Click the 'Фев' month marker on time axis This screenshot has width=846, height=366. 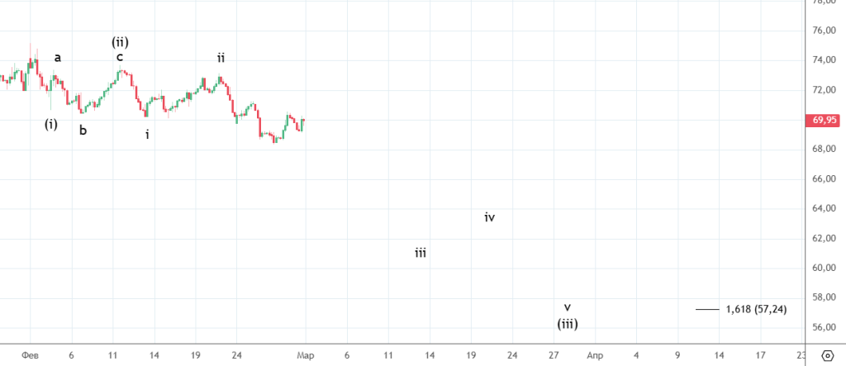pyautogui.click(x=30, y=354)
